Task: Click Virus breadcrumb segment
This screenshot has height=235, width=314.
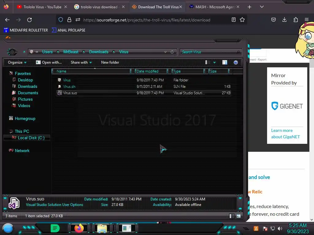Action: point(124,52)
